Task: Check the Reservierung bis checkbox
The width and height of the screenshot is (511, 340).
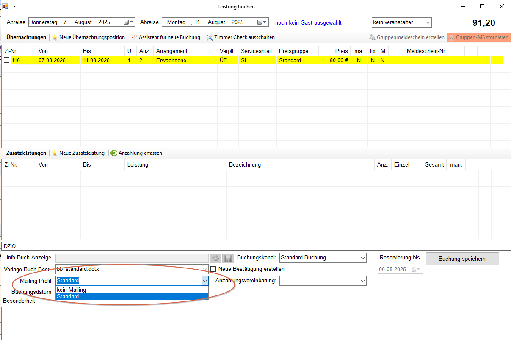Action: pyautogui.click(x=374, y=257)
